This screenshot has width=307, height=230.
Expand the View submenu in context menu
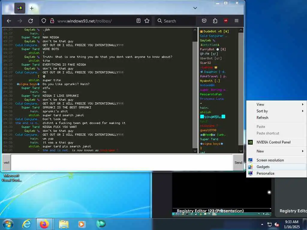(x=276, y=105)
